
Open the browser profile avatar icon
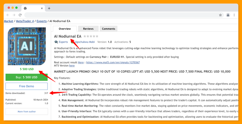[x=228, y=15]
